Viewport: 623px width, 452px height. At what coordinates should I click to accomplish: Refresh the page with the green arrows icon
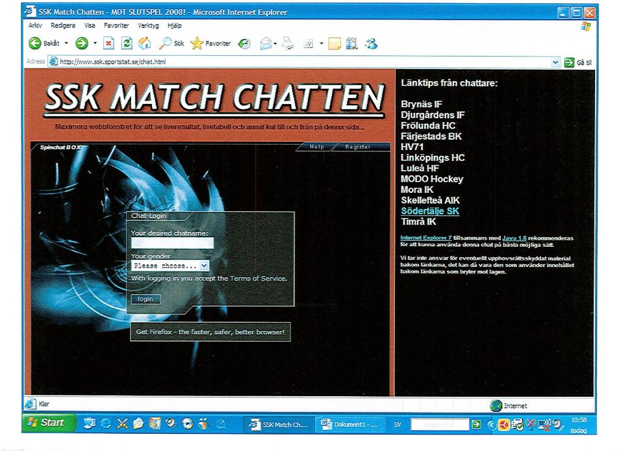pyautogui.click(x=127, y=44)
